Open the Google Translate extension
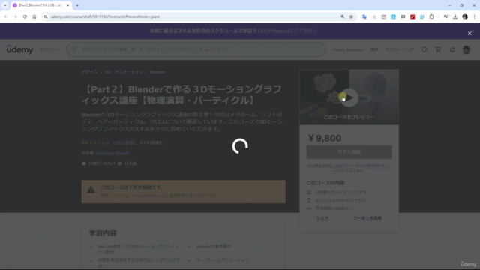480x270 pixels. pos(364,16)
